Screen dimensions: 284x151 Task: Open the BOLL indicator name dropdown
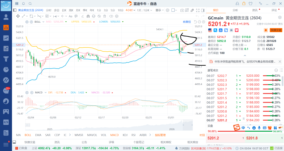pos(39,22)
